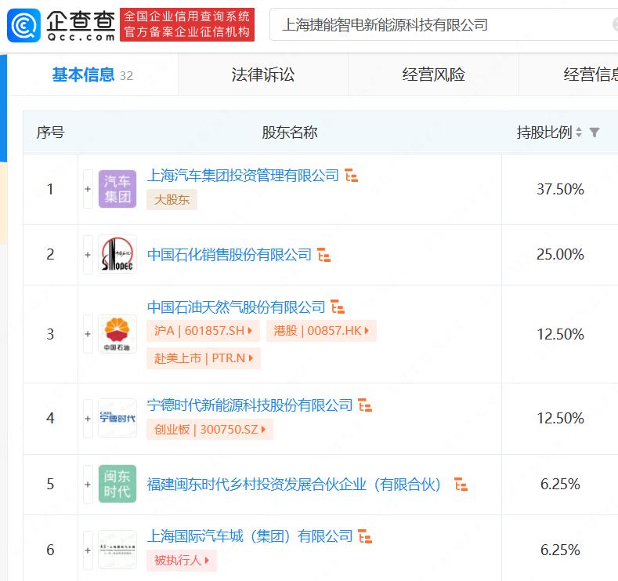This screenshot has height=581, width=618.
Task: Click 6.25% value for 上海国际汽车城
Action: point(560,550)
